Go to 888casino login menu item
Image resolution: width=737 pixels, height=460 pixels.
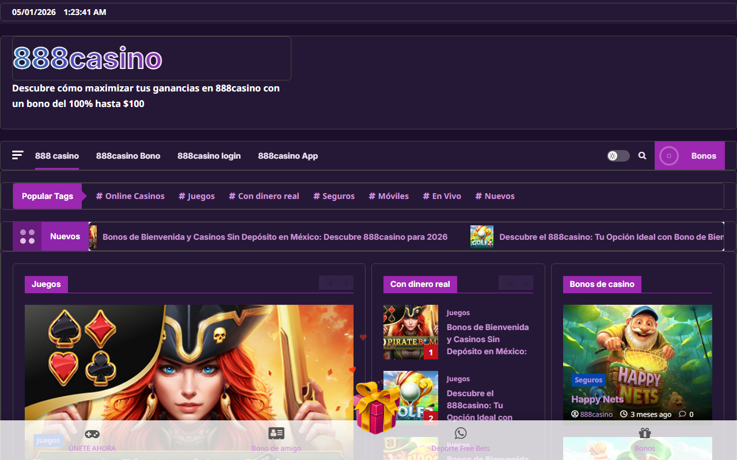(209, 156)
